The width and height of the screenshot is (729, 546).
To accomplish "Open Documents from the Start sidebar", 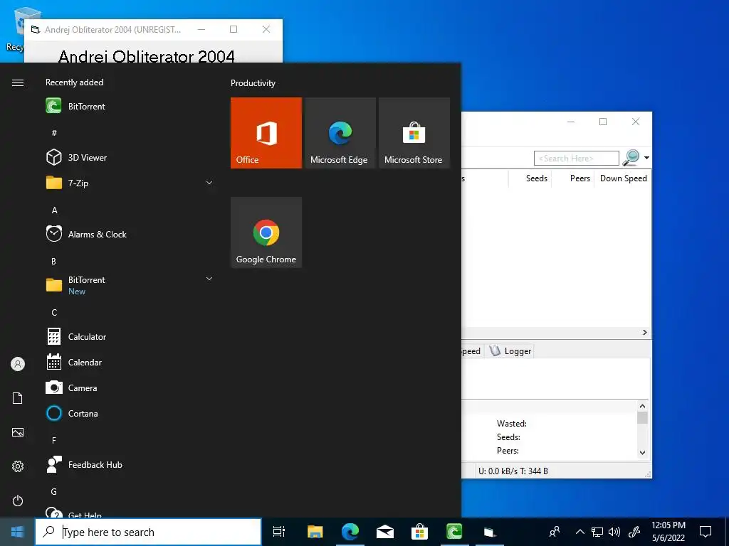I will click(x=18, y=398).
